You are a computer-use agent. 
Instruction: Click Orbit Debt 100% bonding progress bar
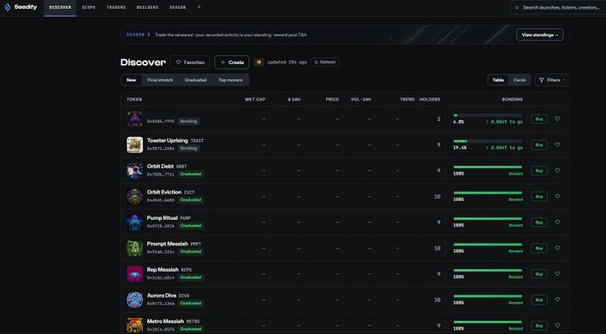pyautogui.click(x=487, y=167)
